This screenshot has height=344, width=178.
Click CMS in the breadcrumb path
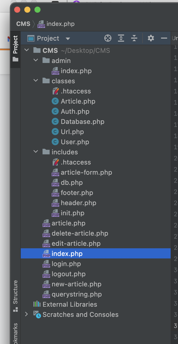[x=23, y=24]
